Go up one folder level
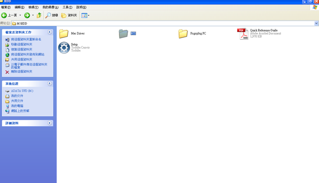 click(x=39, y=15)
